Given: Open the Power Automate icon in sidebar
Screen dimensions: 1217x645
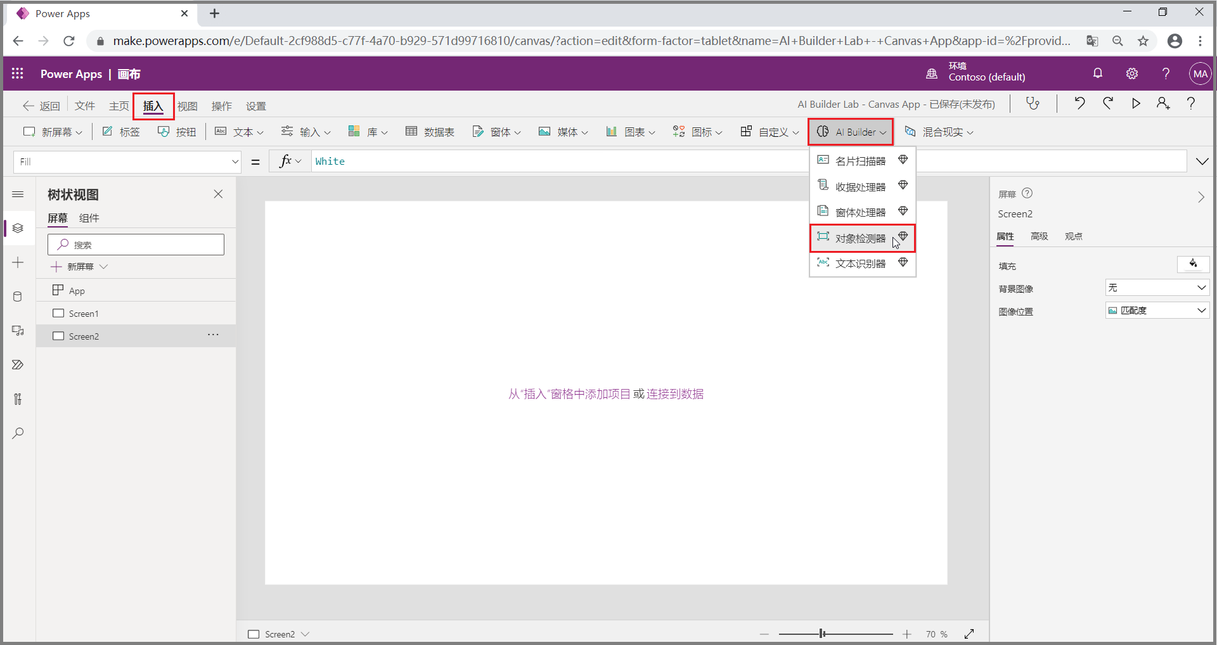Looking at the screenshot, I should tap(18, 365).
